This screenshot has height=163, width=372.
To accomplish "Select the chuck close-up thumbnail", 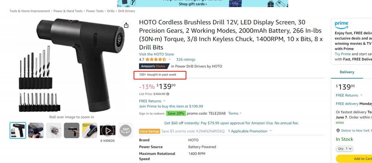I will (x=54, y=130).
